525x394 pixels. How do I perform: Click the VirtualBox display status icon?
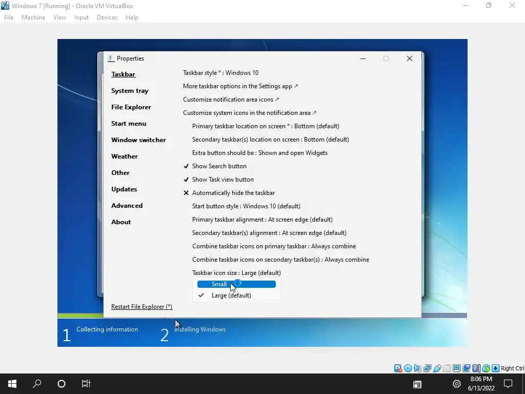pyautogui.click(x=456, y=368)
